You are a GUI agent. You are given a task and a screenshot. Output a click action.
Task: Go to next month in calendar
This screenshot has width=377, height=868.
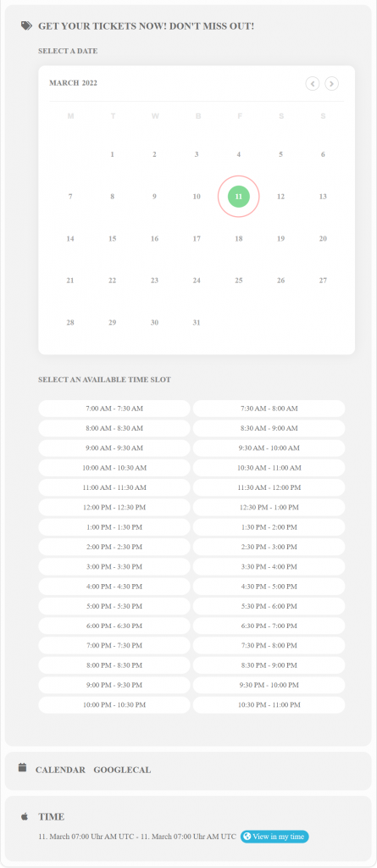click(x=331, y=84)
